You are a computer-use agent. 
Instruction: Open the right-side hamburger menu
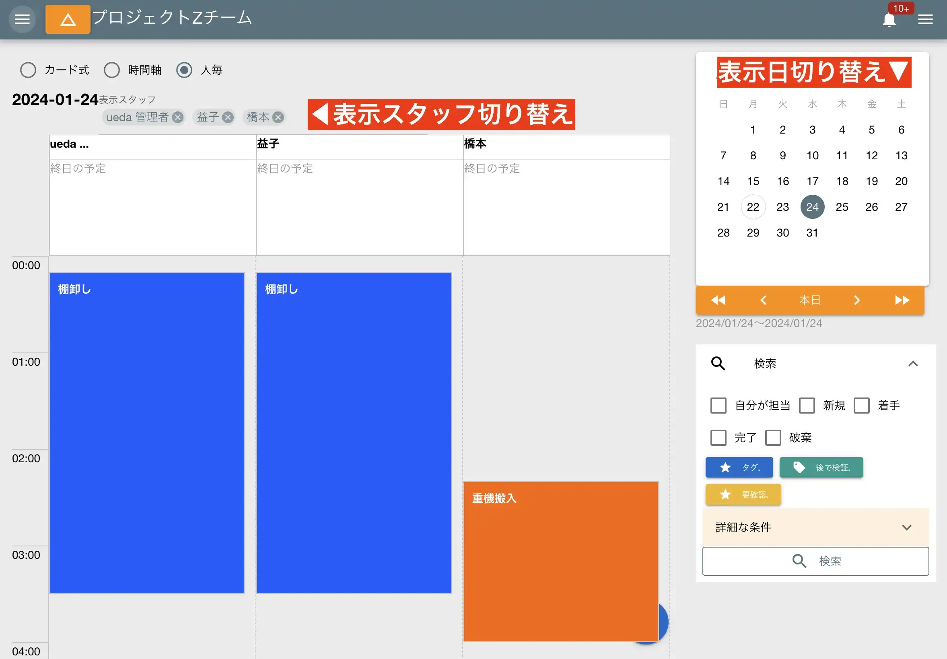925,19
